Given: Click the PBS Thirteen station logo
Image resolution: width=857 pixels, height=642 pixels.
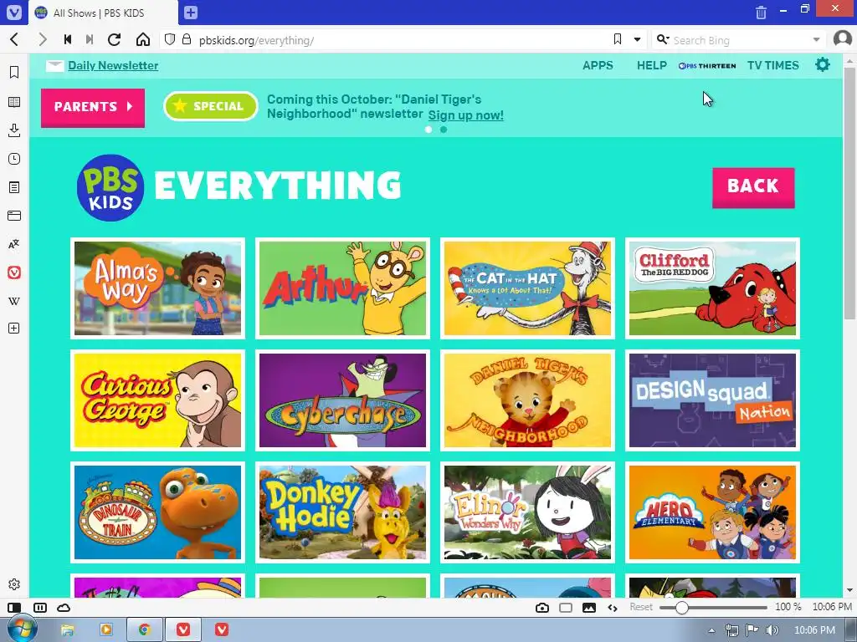Looking at the screenshot, I should (706, 65).
